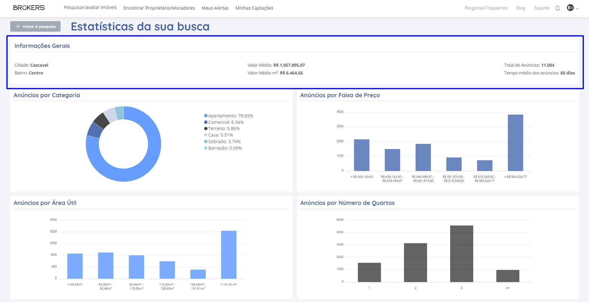Click 'Casa: 5.31%' legend text
The image size is (589, 302).
click(x=221, y=135)
